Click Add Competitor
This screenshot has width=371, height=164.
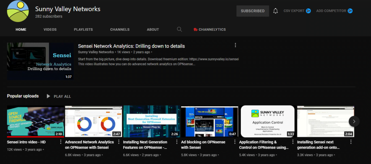[x=331, y=11]
